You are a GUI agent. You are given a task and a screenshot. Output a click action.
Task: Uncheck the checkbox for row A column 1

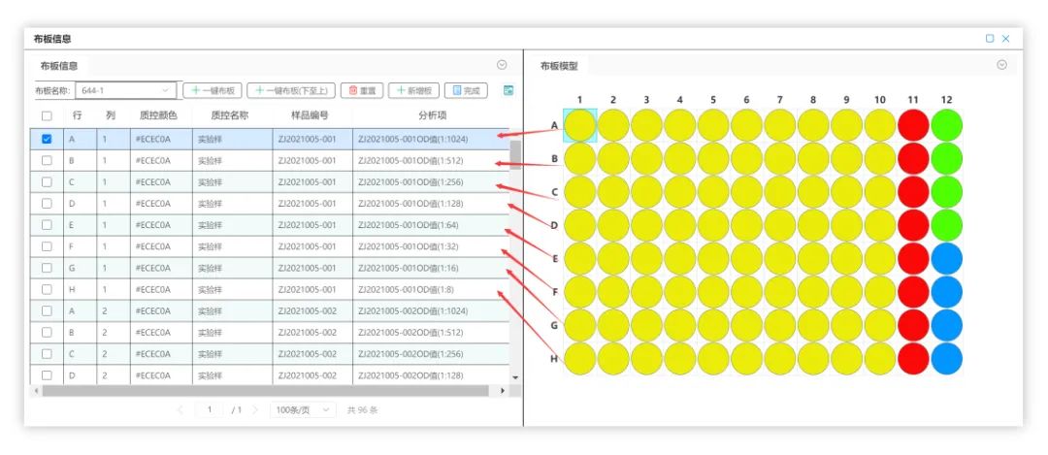[47, 139]
